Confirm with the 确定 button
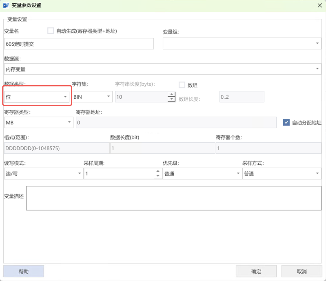This screenshot has height=281, width=326. tap(256, 271)
